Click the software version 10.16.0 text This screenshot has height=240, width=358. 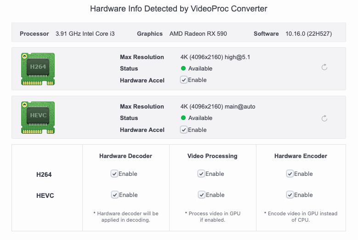[x=309, y=34]
